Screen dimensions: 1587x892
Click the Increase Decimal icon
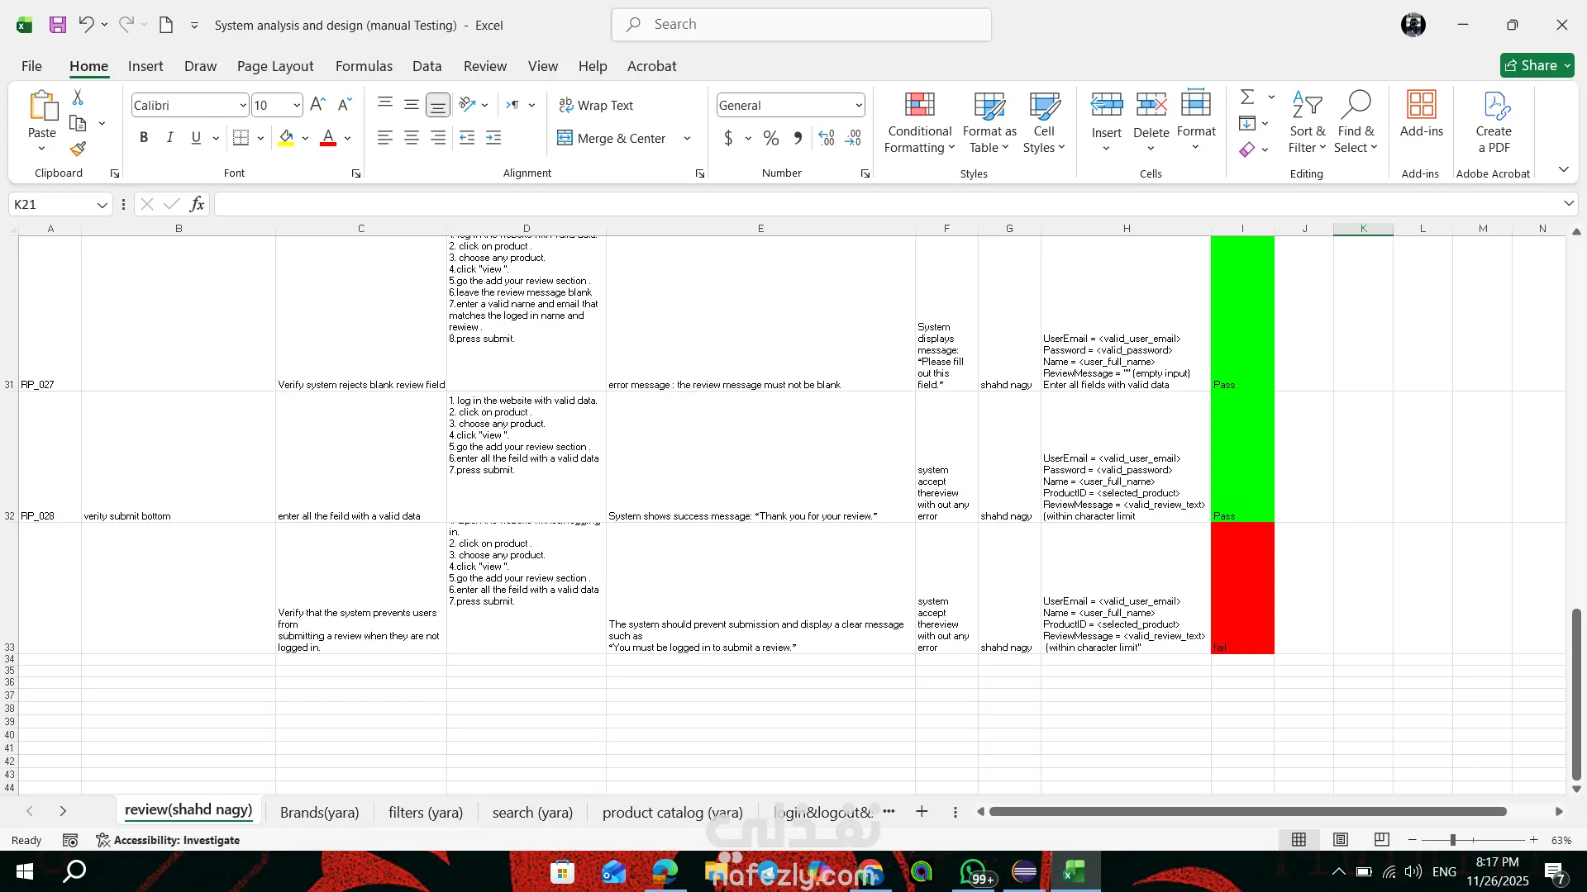(x=827, y=138)
